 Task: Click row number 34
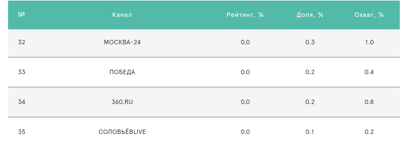coord(22,102)
